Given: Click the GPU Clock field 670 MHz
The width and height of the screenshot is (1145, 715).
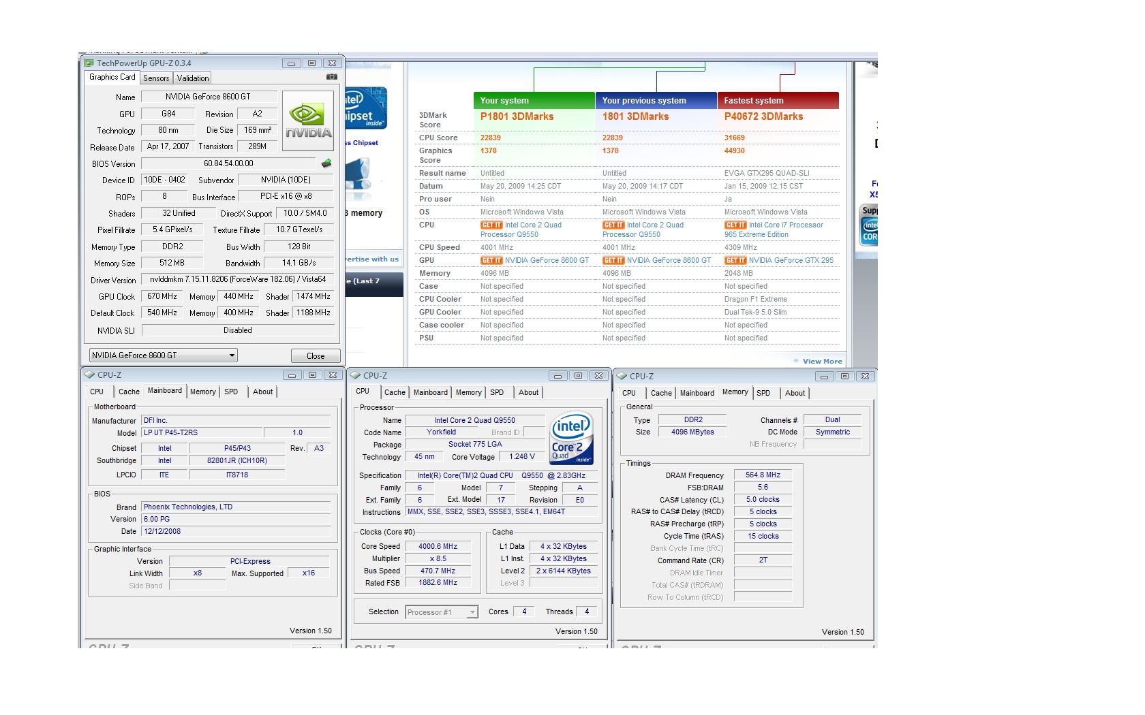Looking at the screenshot, I should [162, 296].
